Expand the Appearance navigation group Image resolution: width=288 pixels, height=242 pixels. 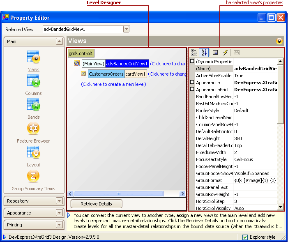point(59,213)
